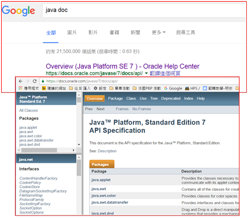Viewport: 249px width, 218px height.
Task: Open the 建議的網站 bookmark
Action: [x=54, y=89]
